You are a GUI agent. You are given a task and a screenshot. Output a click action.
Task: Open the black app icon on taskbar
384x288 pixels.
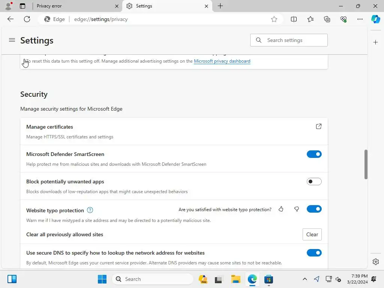coord(218,279)
